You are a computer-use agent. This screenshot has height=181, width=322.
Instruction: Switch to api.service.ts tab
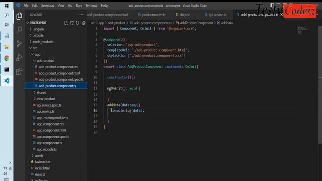[216, 15]
